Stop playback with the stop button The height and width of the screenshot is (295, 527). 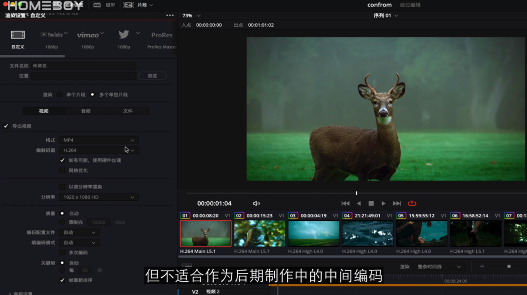(371, 203)
